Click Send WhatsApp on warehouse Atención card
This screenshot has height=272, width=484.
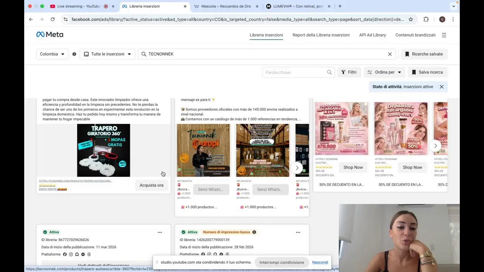click(270, 189)
